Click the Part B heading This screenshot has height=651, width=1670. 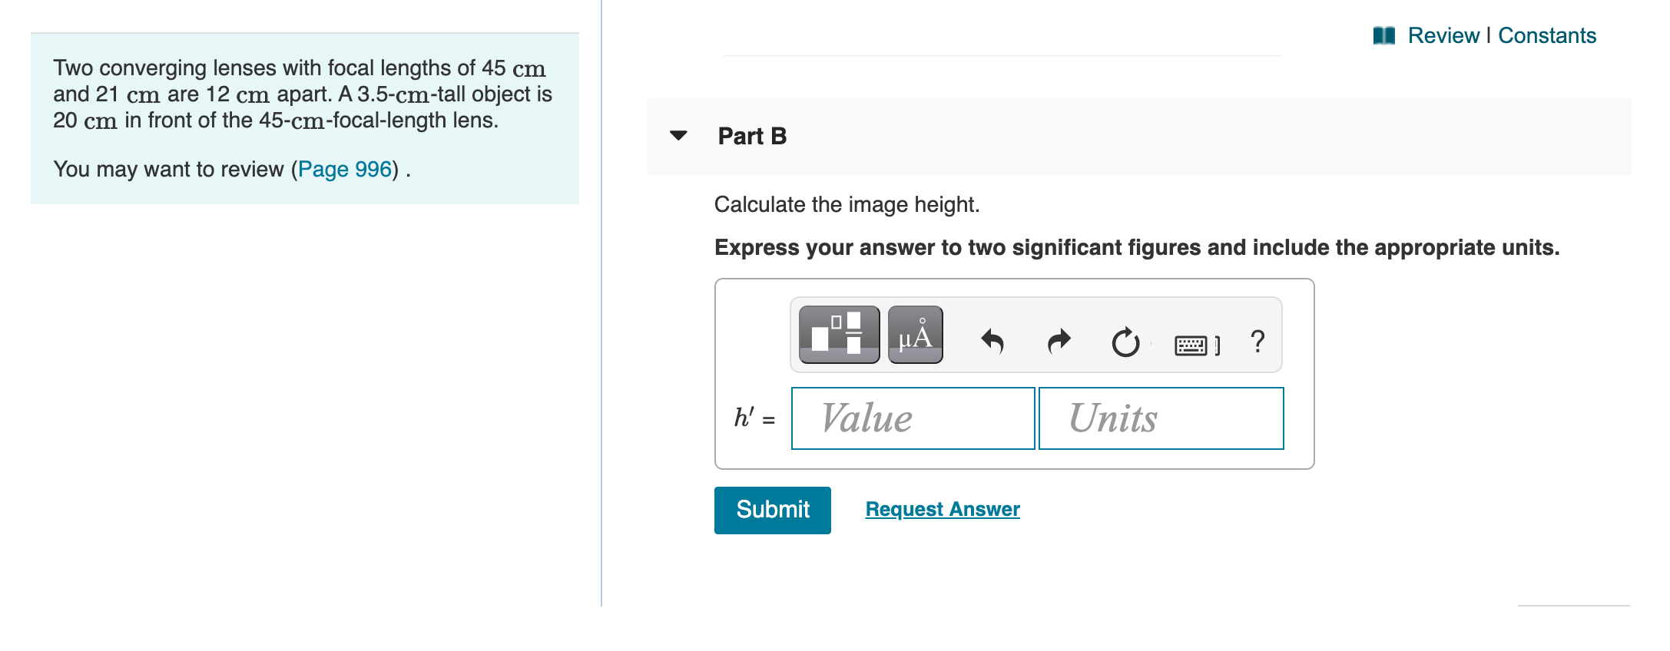click(751, 136)
